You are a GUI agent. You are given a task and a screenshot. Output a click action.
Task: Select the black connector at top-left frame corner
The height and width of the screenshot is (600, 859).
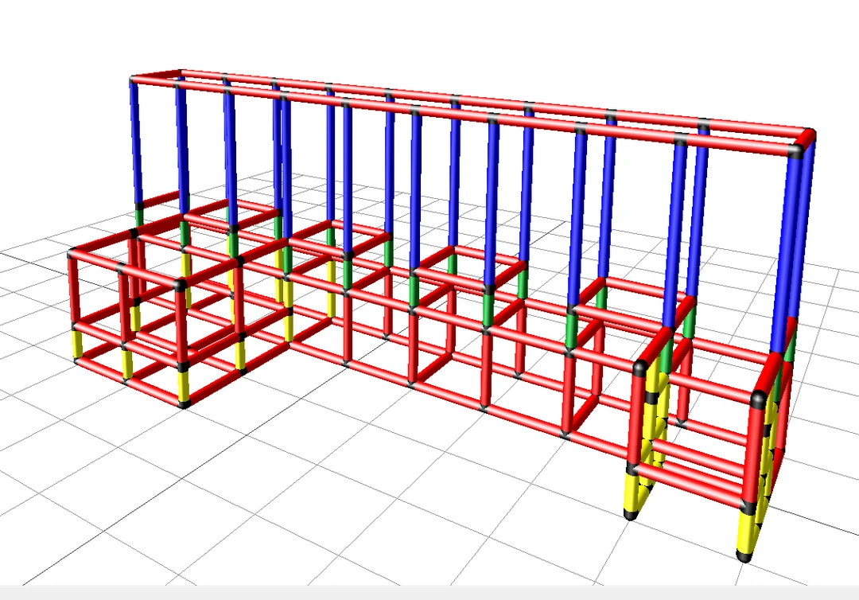(x=134, y=80)
